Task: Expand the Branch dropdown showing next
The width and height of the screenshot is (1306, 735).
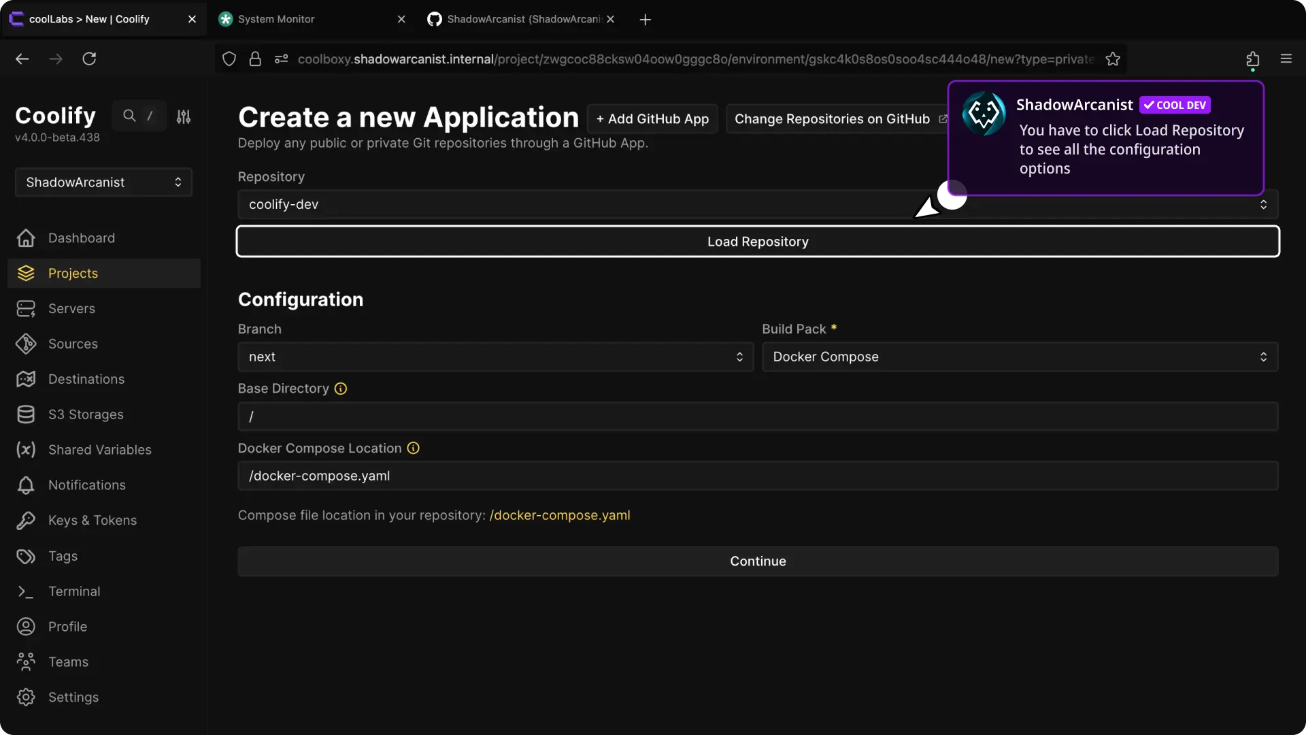Action: click(x=495, y=357)
